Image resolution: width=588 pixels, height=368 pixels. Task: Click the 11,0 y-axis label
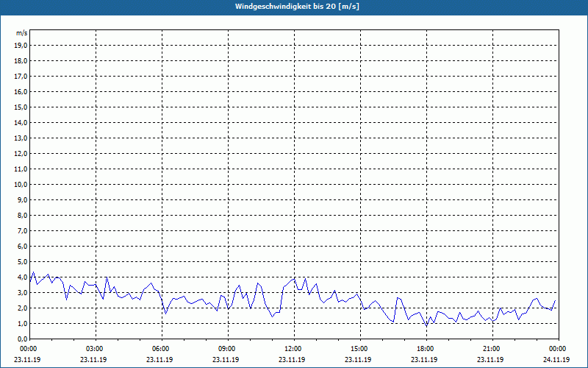[21, 169]
